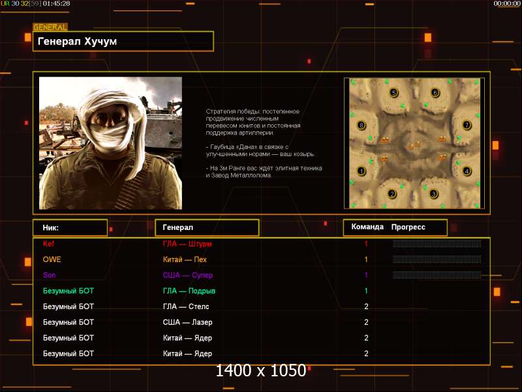Image resolution: width=522 pixels, height=392 pixels.
Task: Click start position 8 marker on map
Action: 361,125
